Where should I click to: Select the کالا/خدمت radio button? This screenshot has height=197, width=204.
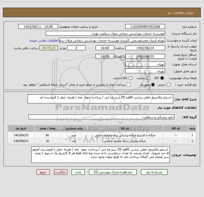pos(131,78)
